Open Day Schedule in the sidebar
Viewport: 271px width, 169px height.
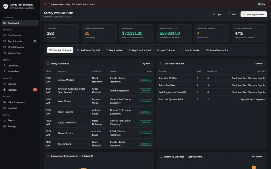pos(20,35)
